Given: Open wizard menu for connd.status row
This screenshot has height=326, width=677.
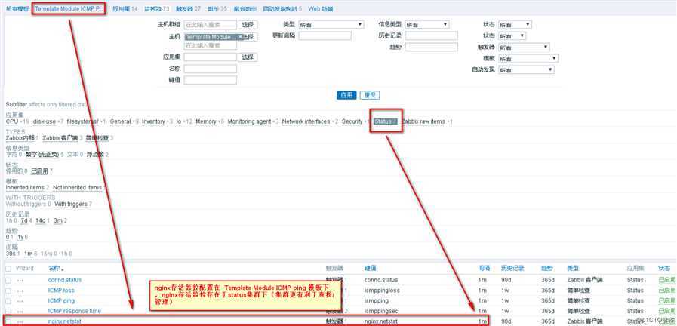Looking at the screenshot, I should point(20,280).
